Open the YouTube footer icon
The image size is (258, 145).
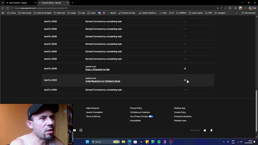75,130
